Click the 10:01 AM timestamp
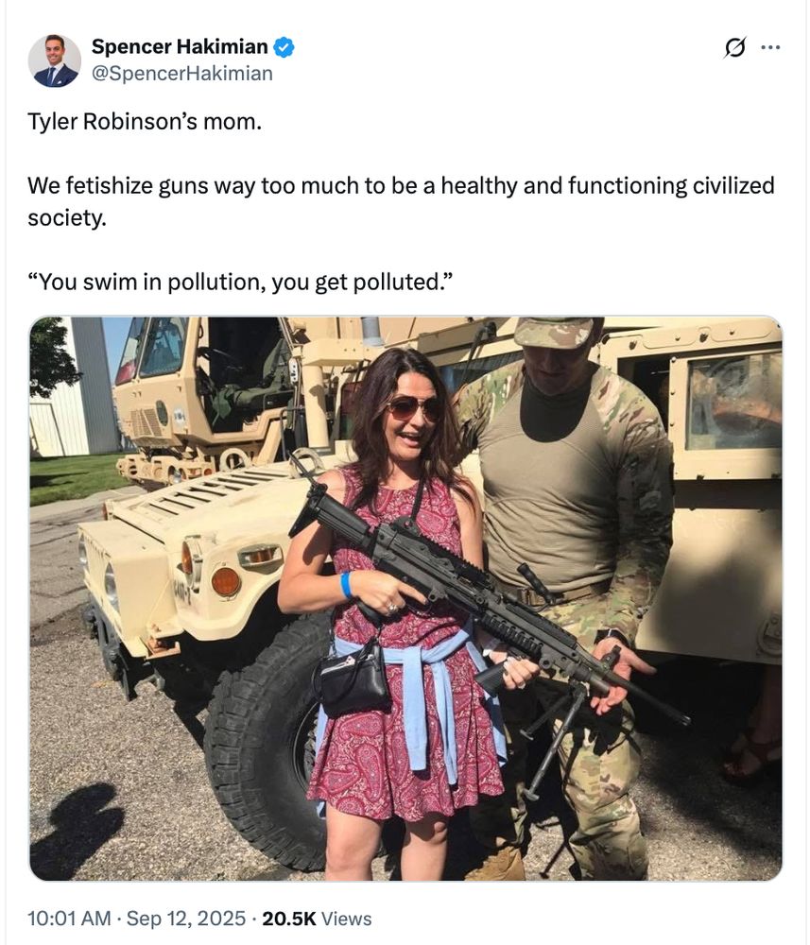This screenshot has width=810, height=945. (69, 919)
